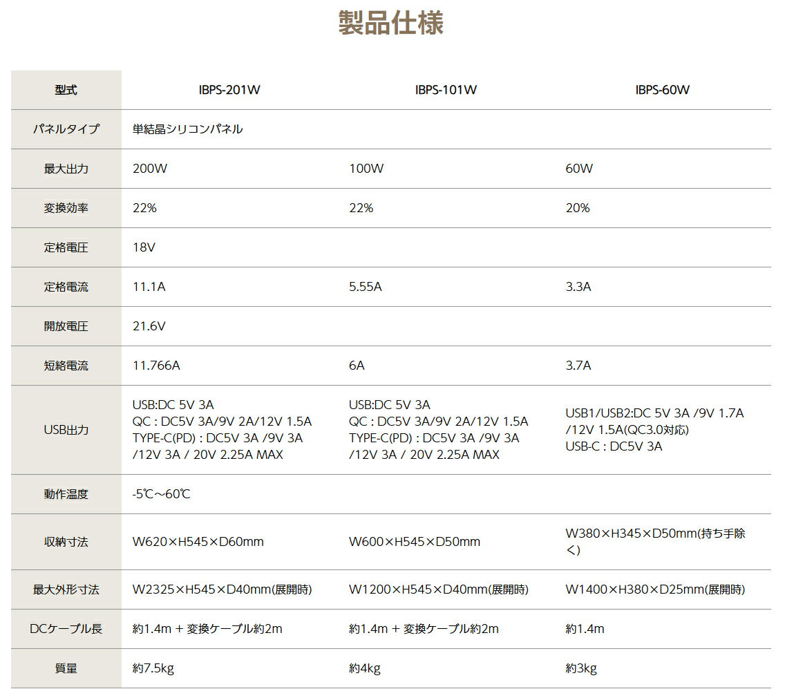Select the 約7.5kg weight value
The image size is (794, 689).
(x=153, y=668)
